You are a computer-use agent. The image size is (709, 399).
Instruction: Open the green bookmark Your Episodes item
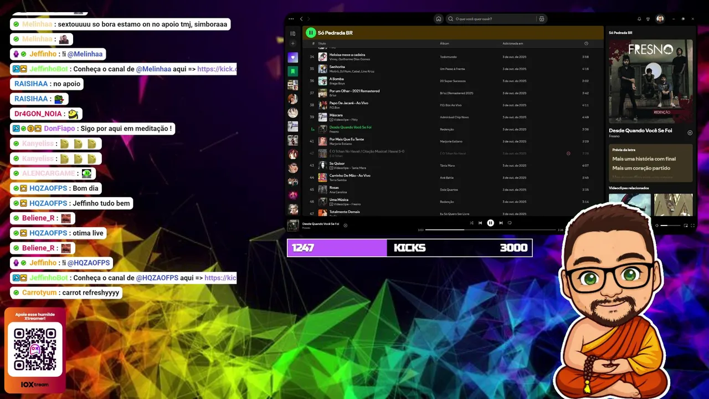(x=293, y=71)
